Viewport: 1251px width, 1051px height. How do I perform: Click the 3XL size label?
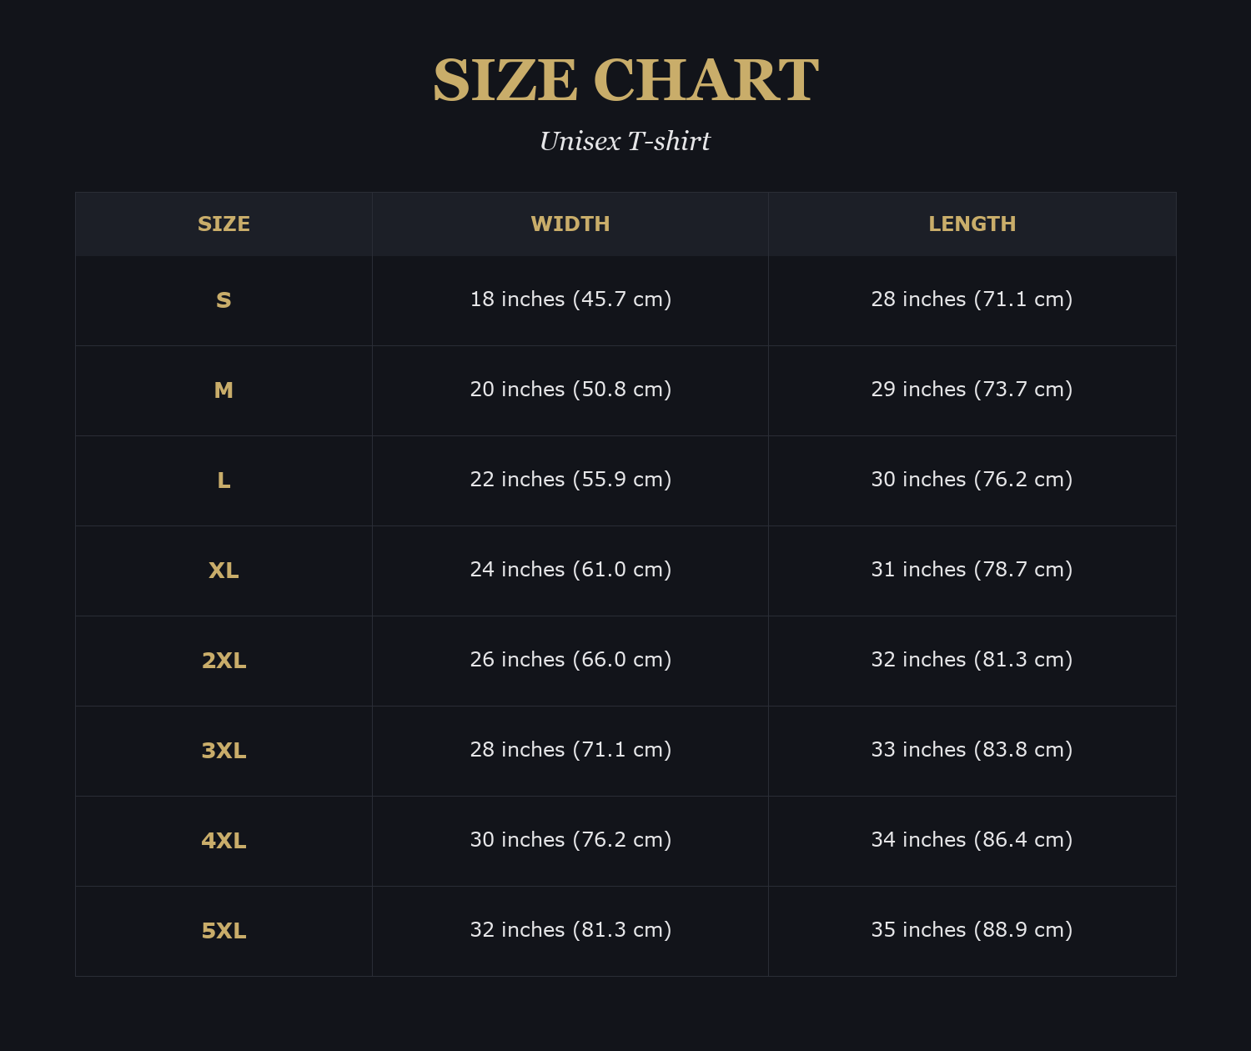click(x=224, y=751)
